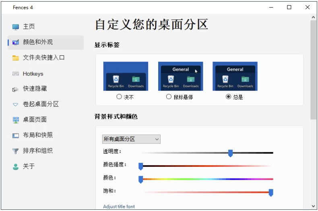Click the person icon beside 关于
The width and height of the screenshot is (318, 211).
pos(16,167)
